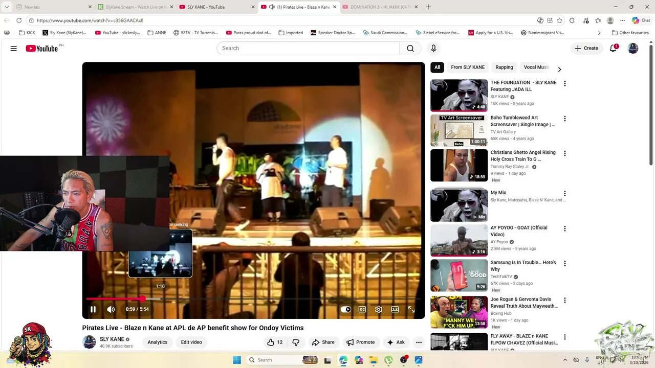Seek along the video progress bar

(253, 299)
